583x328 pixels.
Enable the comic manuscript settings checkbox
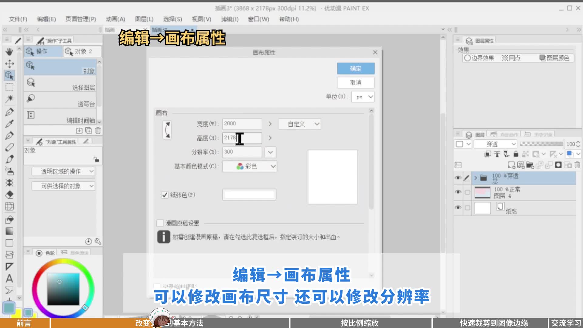(160, 223)
